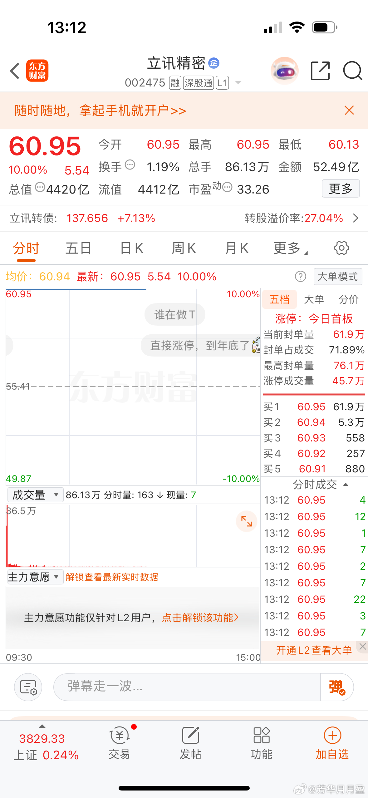Image resolution: width=368 pixels, height=798 pixels.
Task: Expand stock code dropdown triangle
Action: [x=238, y=83]
